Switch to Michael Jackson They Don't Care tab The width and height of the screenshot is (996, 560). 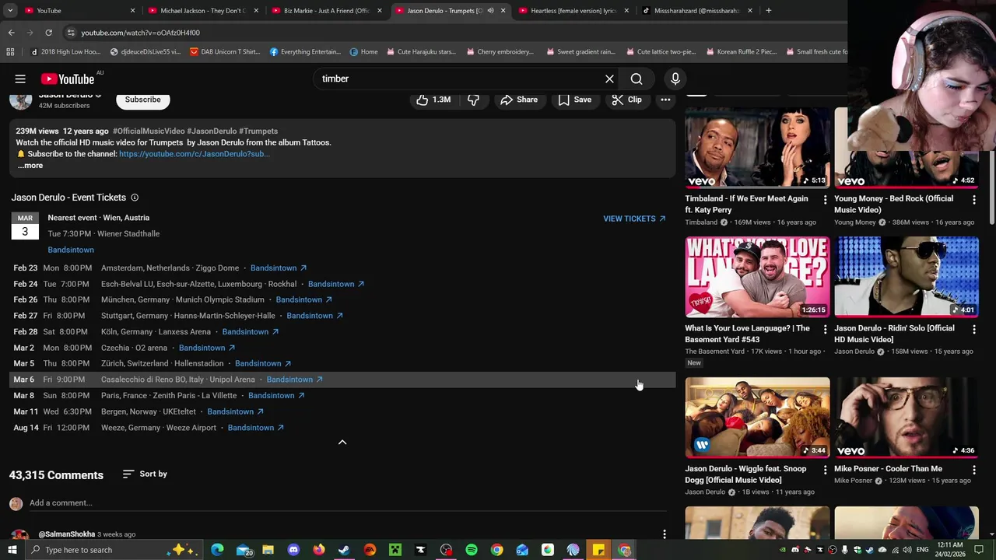tap(202, 11)
